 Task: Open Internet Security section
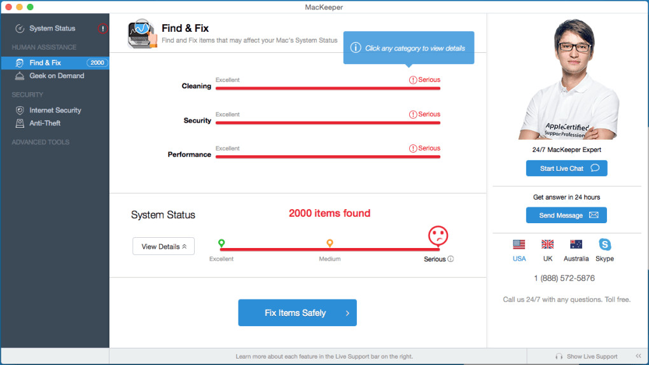pyautogui.click(x=55, y=110)
